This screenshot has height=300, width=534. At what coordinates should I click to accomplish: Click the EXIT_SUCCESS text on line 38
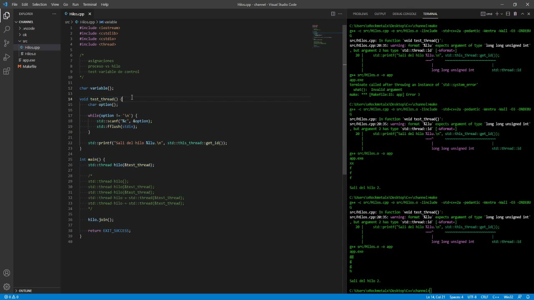(117, 230)
